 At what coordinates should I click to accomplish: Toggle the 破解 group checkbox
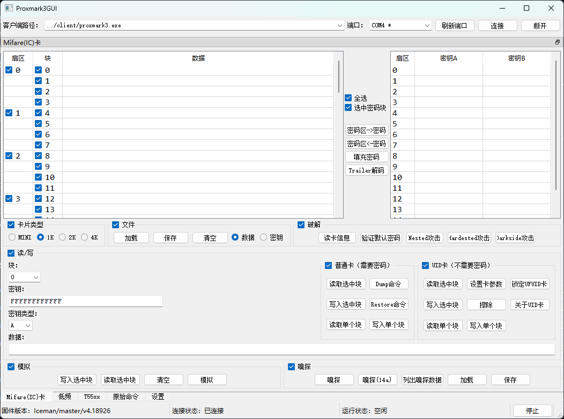(x=301, y=225)
